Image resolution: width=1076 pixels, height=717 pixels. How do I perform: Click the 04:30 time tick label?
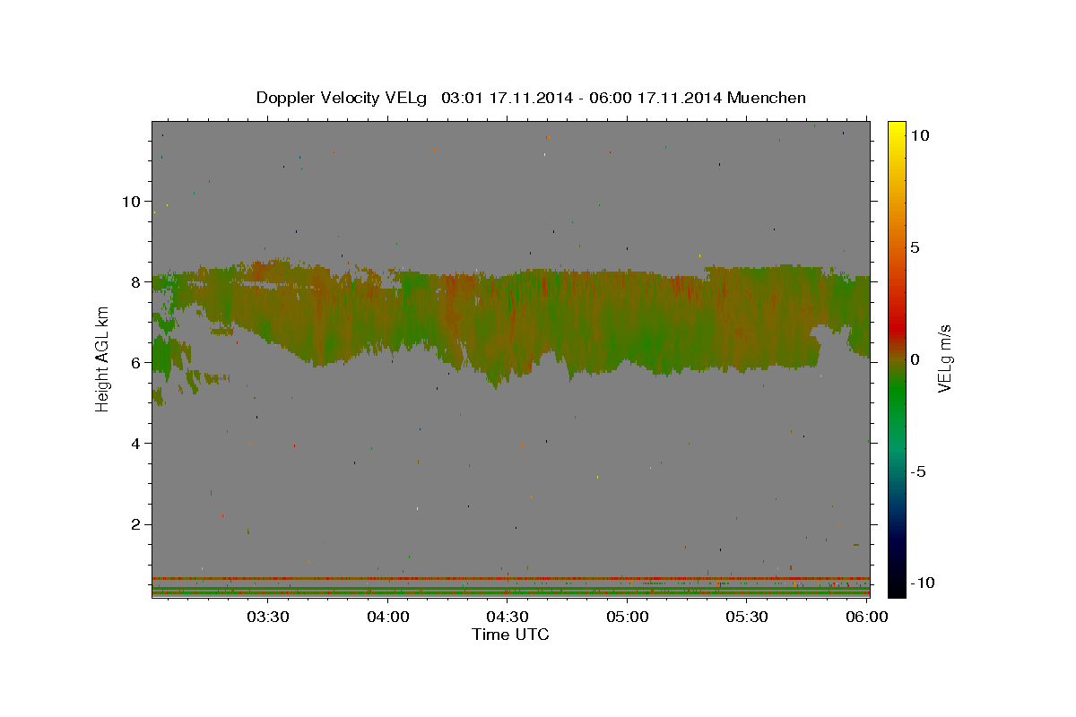(x=507, y=617)
